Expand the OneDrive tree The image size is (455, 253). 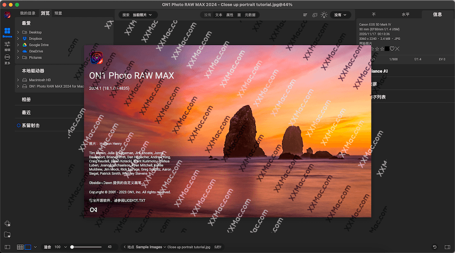(18, 51)
